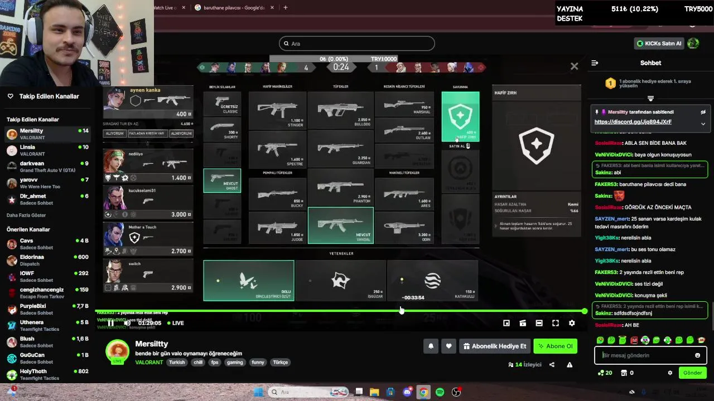Send chat message with Gönder
The width and height of the screenshot is (714, 401).
click(692, 373)
